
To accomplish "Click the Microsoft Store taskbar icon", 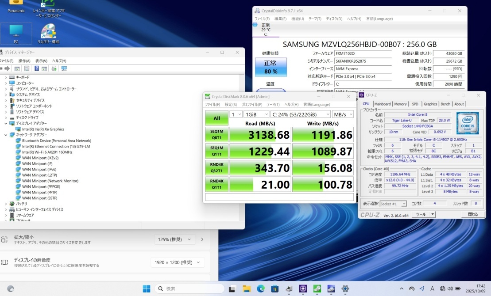I will tap(275, 289).
